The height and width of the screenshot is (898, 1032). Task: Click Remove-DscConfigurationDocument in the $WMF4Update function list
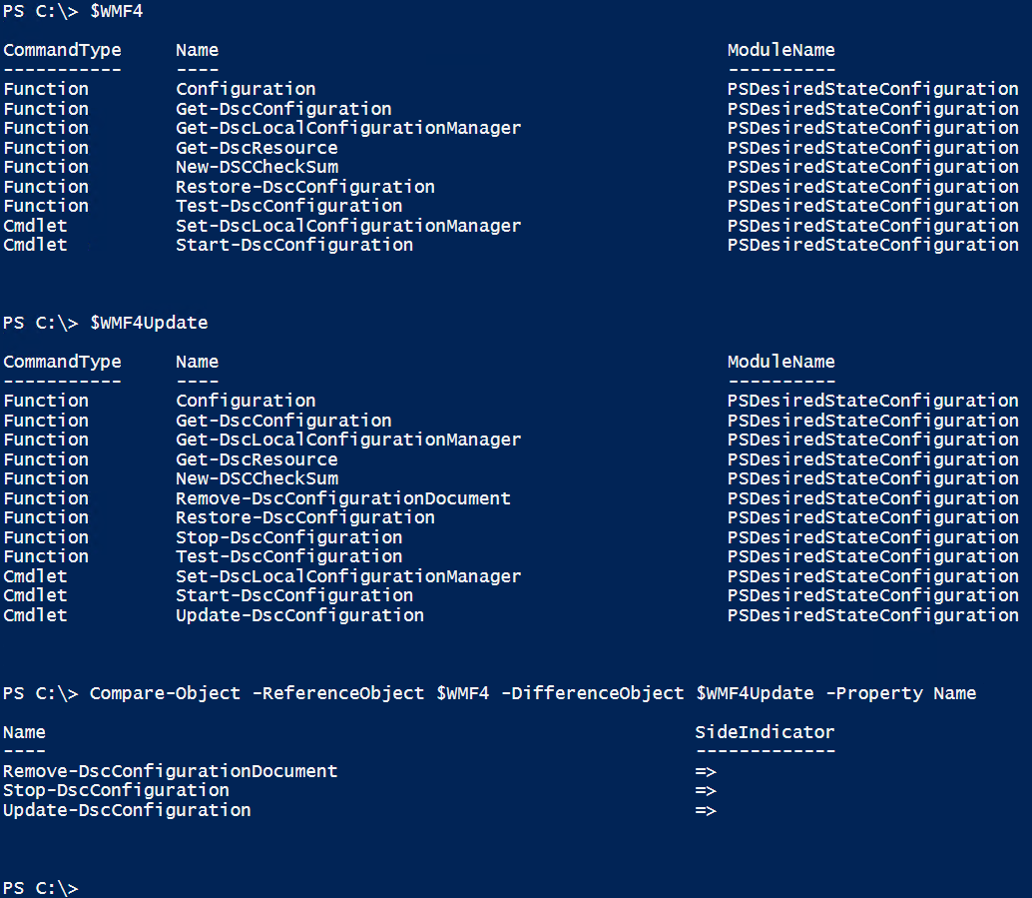[343, 498]
